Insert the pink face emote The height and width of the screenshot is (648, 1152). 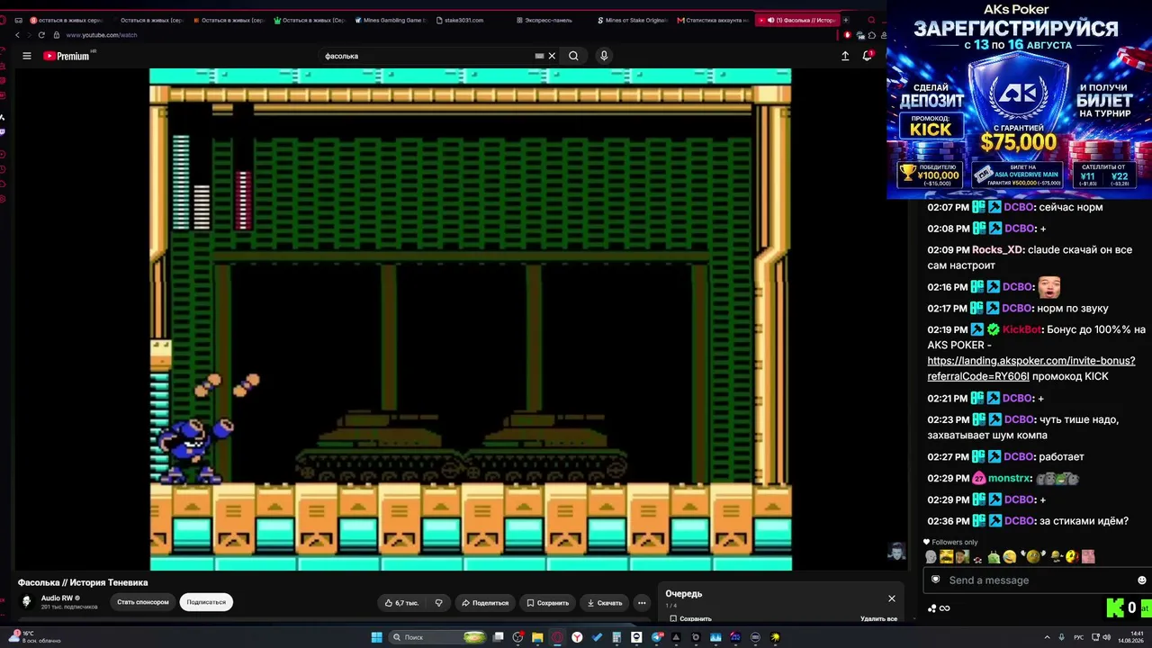coord(1089,557)
